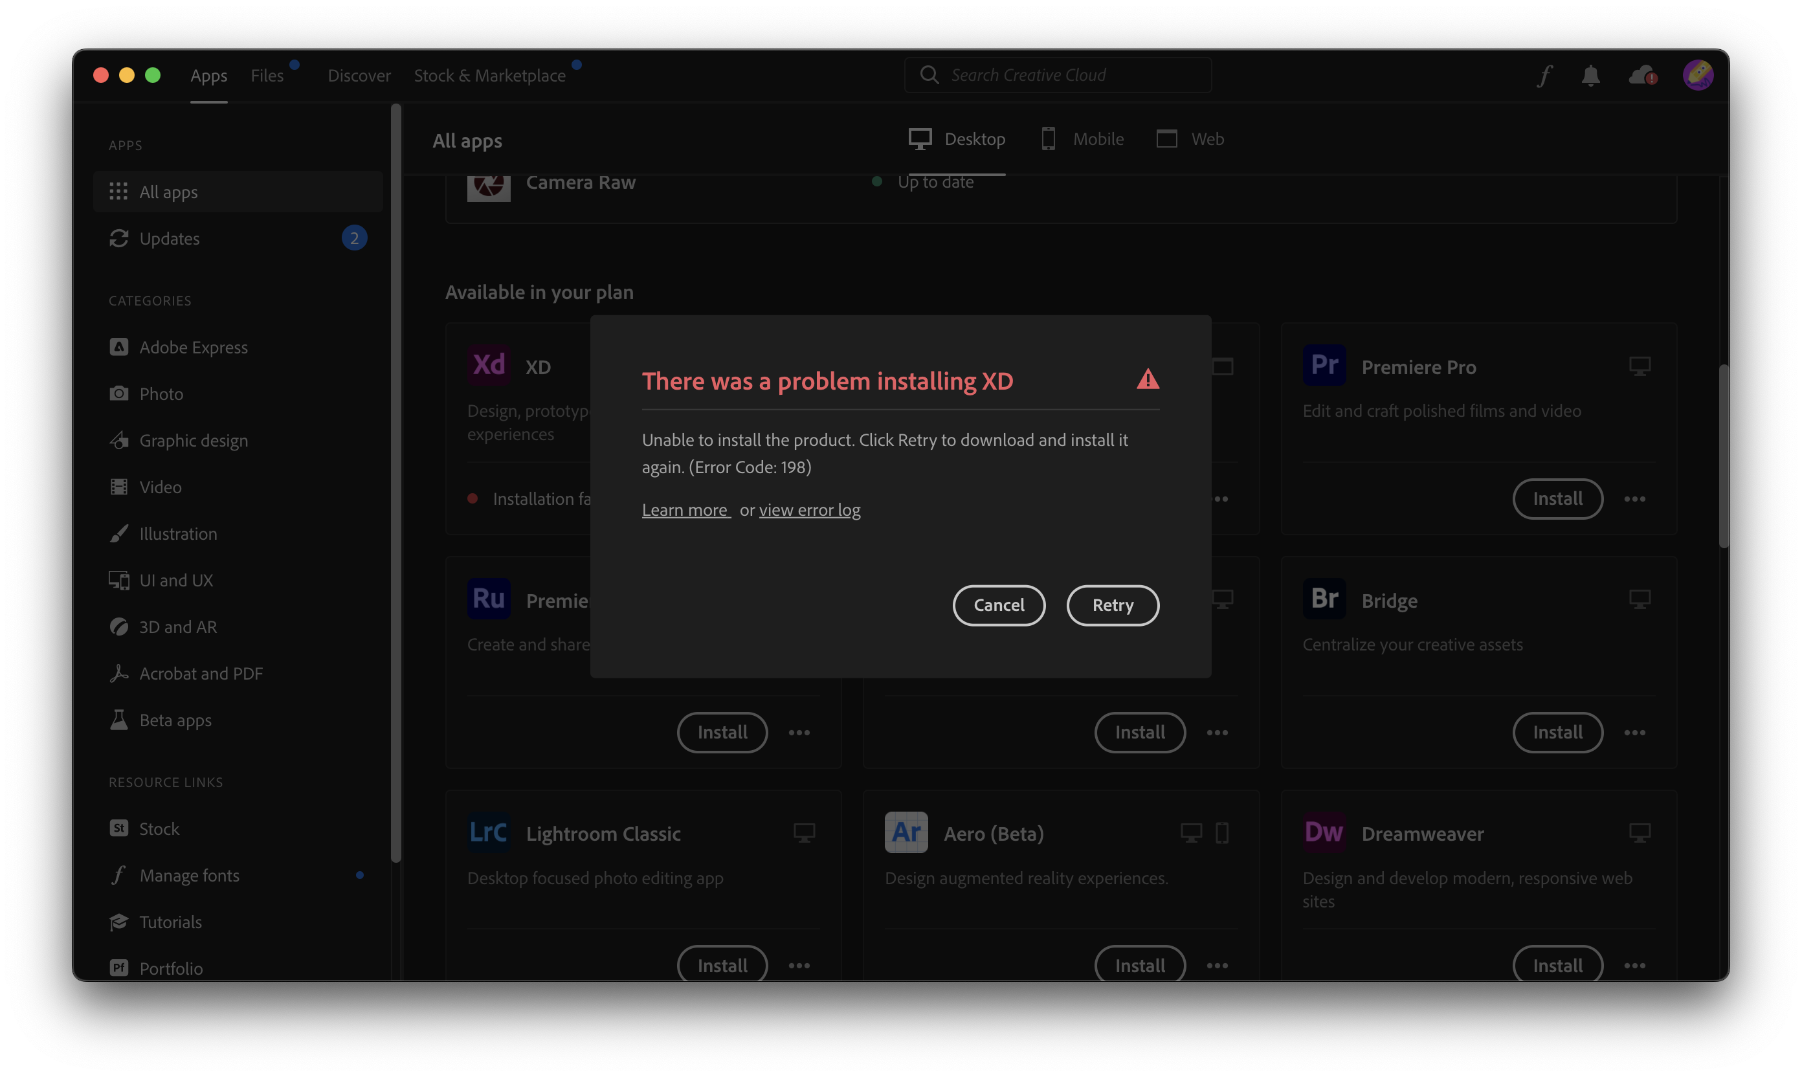Select the Web platform tab
Image resolution: width=1802 pixels, height=1077 pixels.
pyautogui.click(x=1190, y=139)
